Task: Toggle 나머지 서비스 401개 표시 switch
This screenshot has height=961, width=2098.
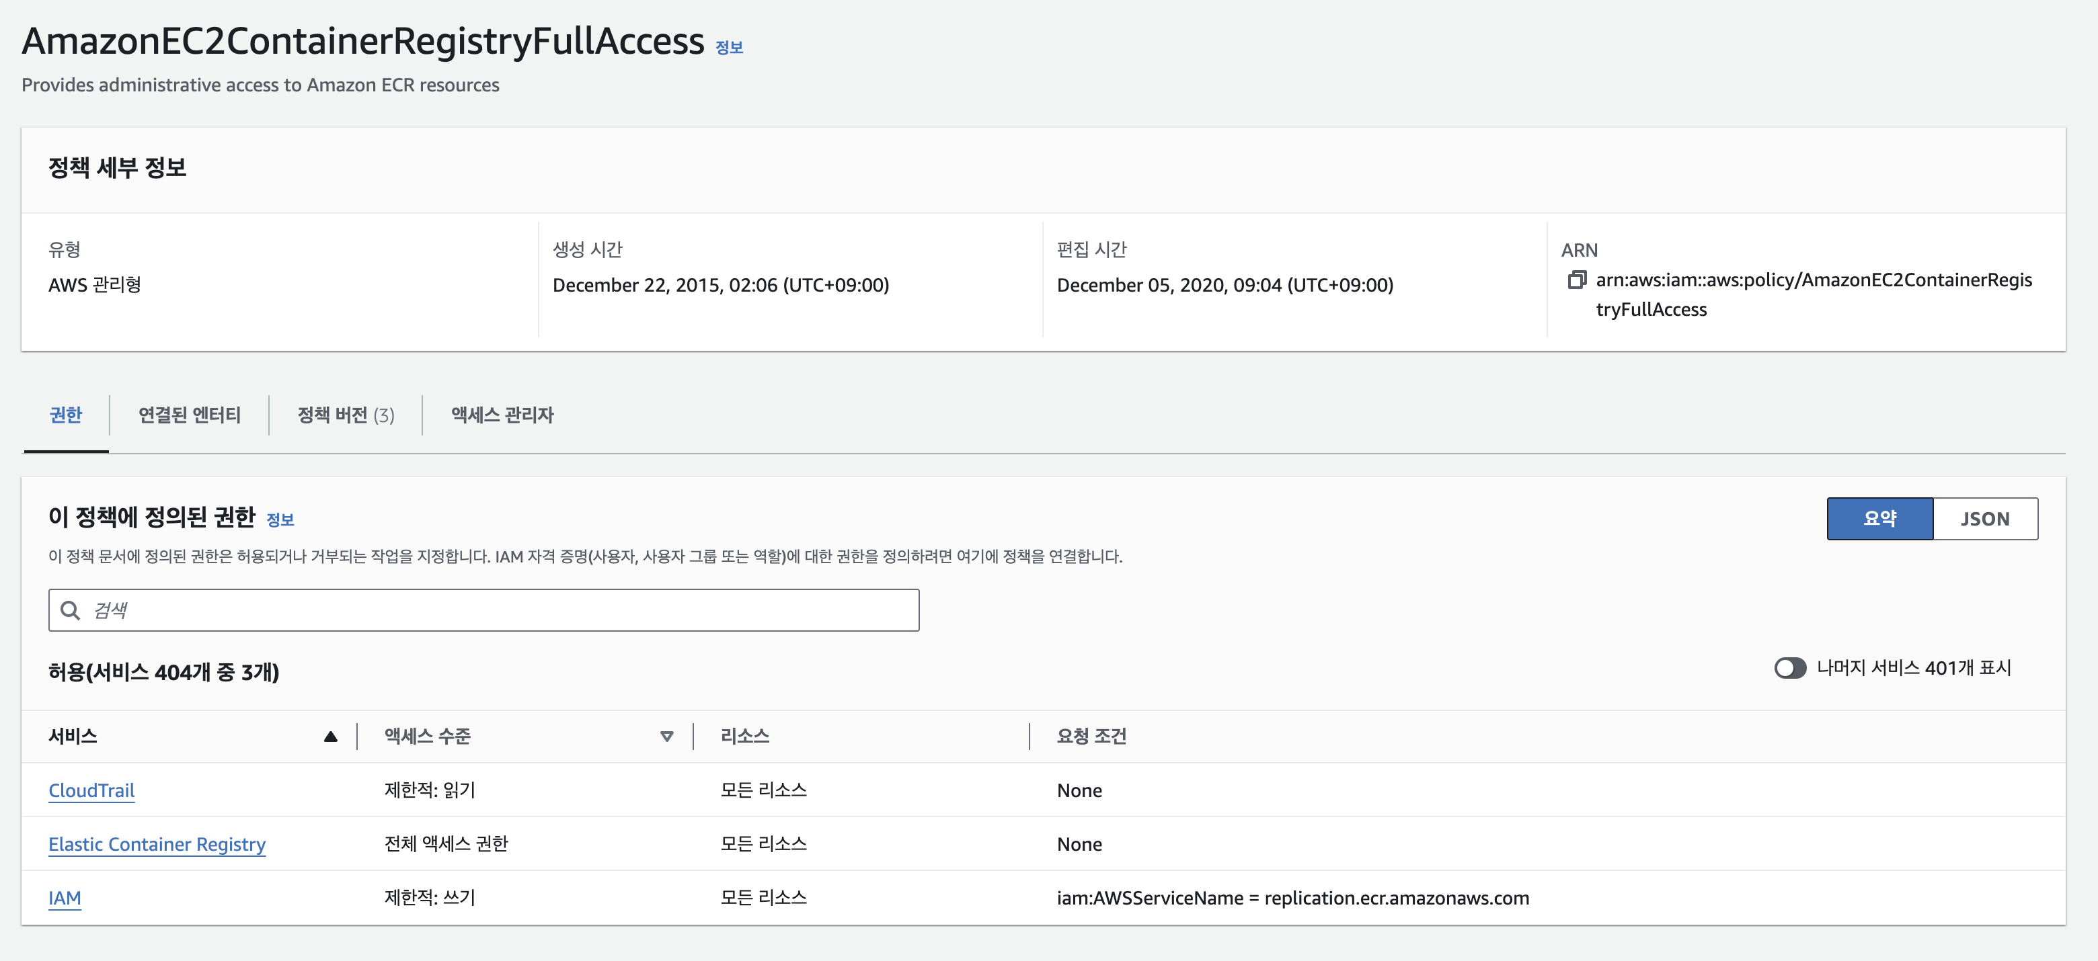Action: coord(1789,668)
